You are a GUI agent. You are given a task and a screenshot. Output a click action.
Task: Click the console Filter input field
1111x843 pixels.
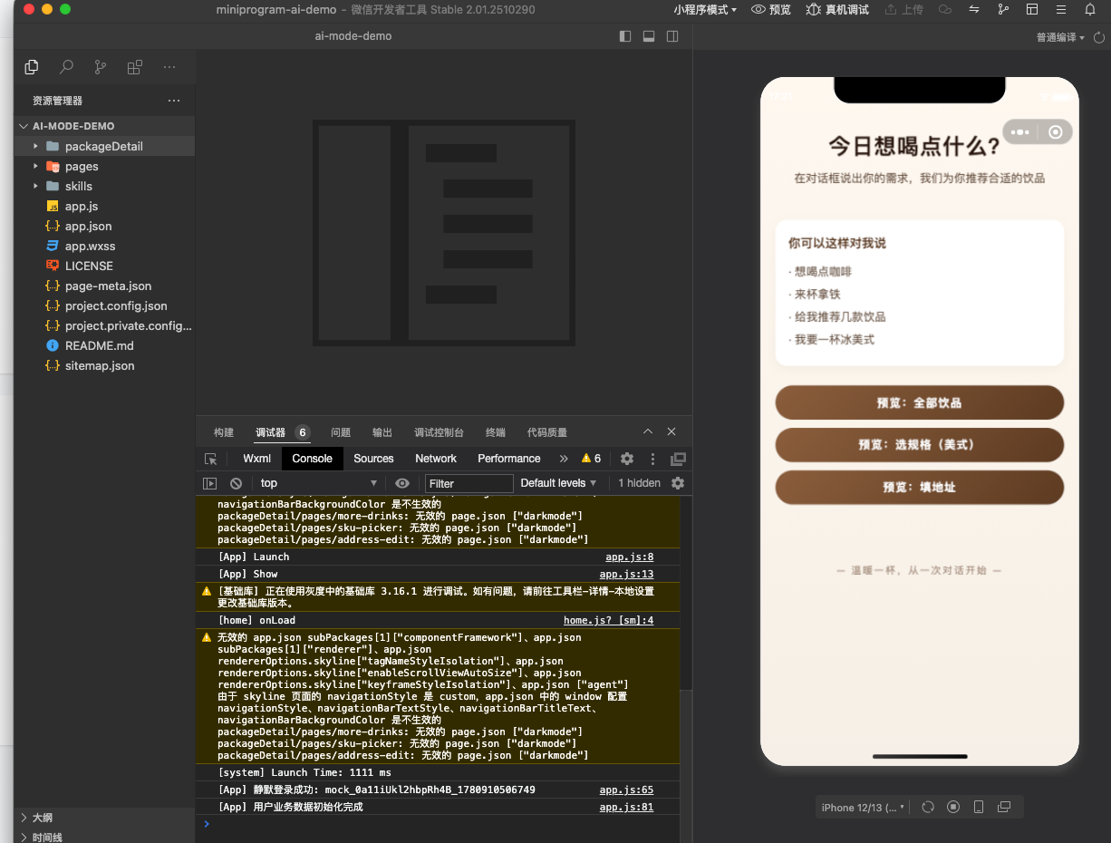coord(469,483)
